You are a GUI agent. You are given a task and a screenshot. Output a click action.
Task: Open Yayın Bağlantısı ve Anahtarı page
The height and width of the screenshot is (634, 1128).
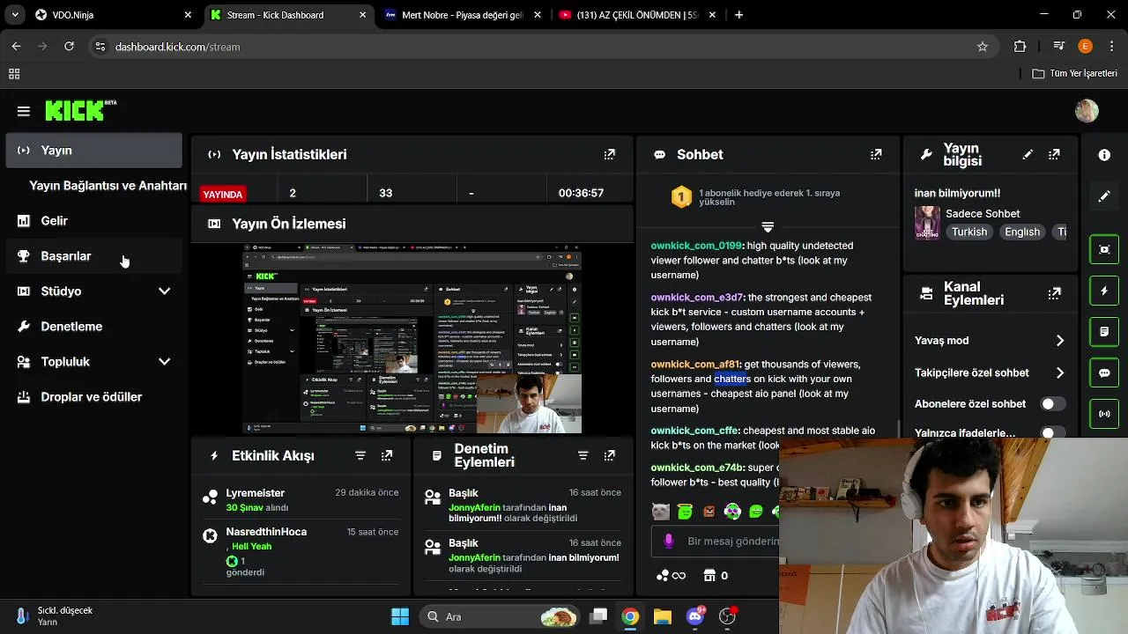click(x=108, y=186)
